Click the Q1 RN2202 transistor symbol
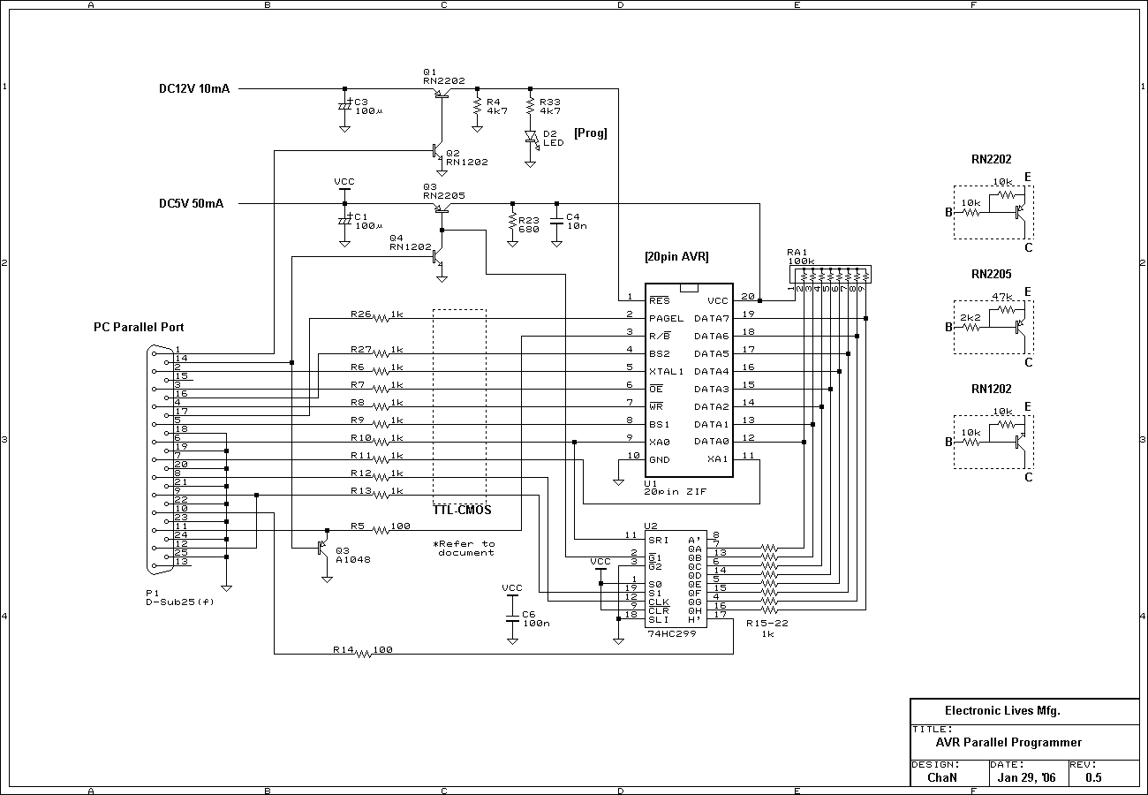This screenshot has height=795, width=1148. 441,93
